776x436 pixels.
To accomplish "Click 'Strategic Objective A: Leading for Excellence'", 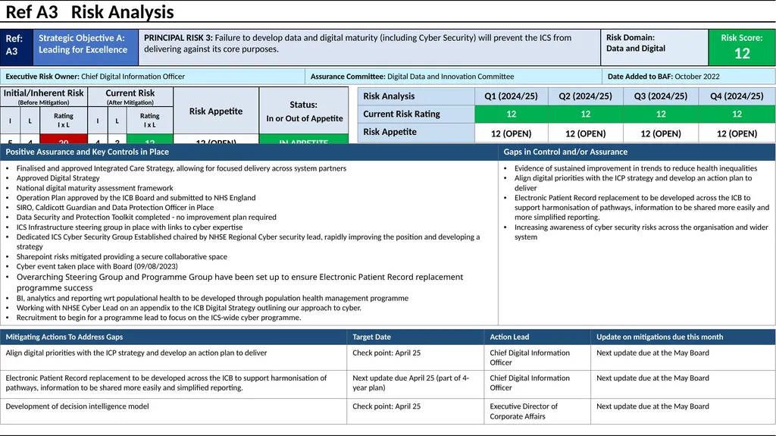I will point(86,48).
